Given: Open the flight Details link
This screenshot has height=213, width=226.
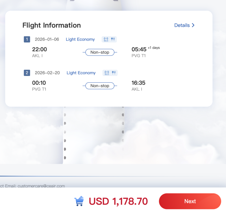Looking at the screenshot, I should [x=182, y=25].
